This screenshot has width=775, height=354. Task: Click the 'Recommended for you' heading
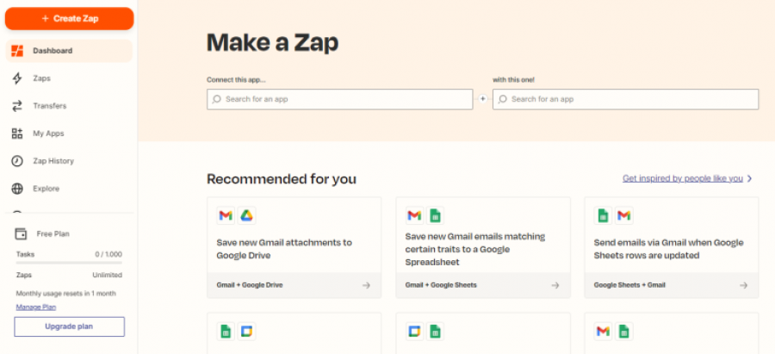282,179
